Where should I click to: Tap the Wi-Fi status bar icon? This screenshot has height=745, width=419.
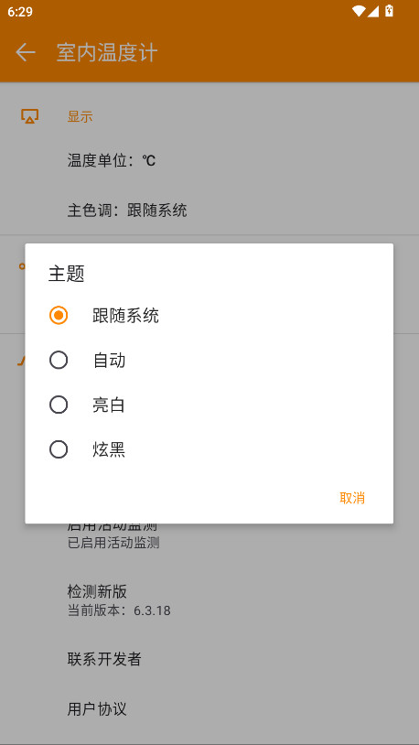tap(359, 11)
